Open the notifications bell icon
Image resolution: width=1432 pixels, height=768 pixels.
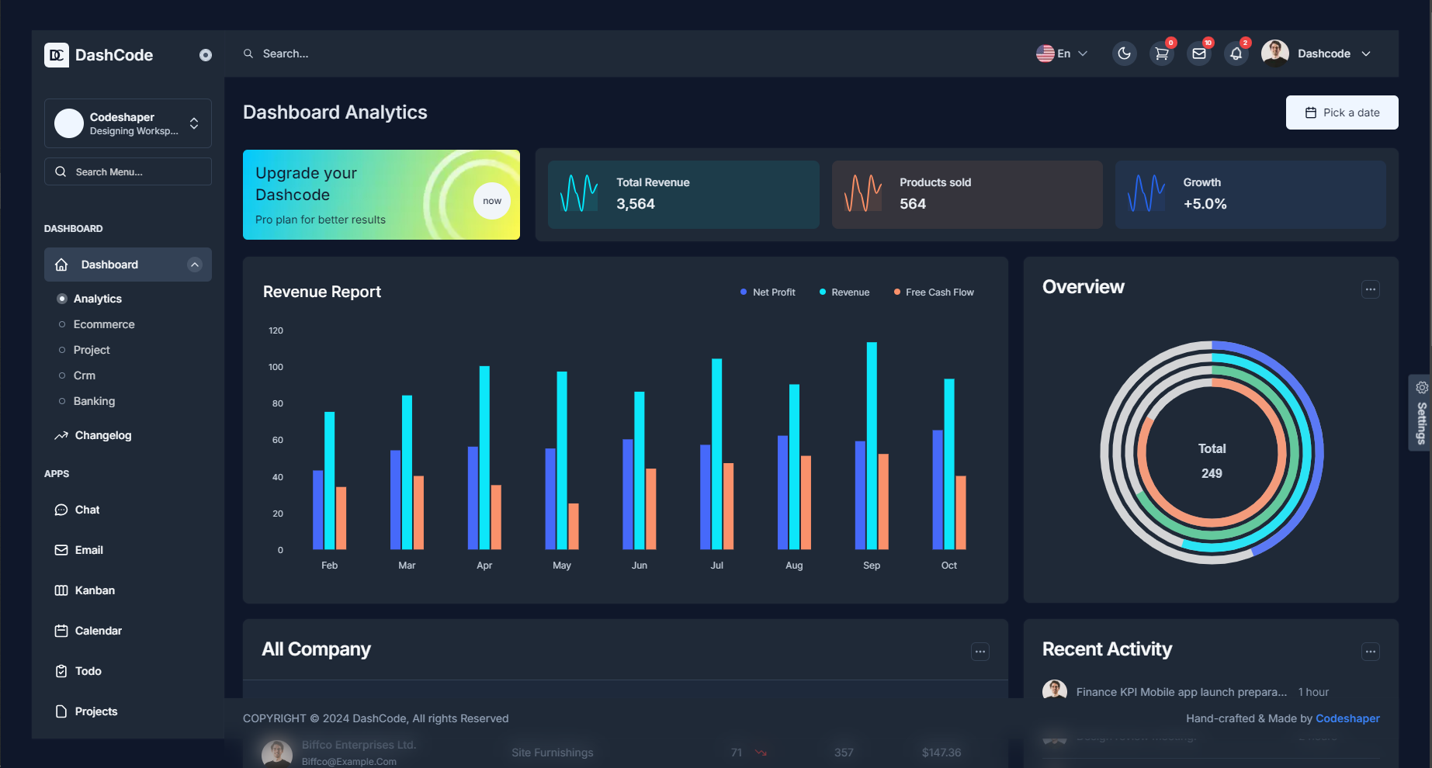coord(1236,54)
